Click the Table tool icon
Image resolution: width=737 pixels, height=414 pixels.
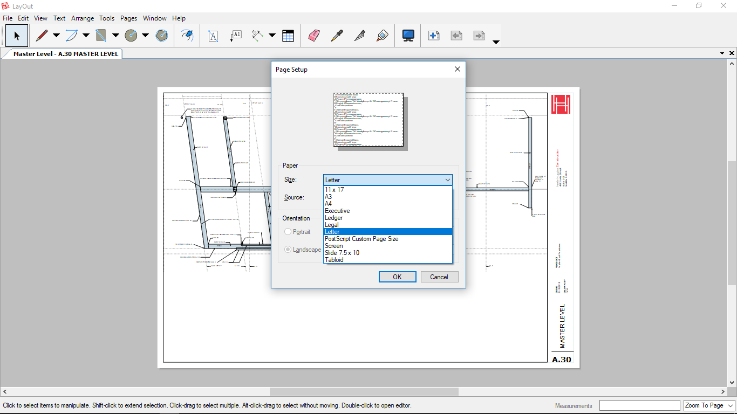pyautogui.click(x=288, y=36)
